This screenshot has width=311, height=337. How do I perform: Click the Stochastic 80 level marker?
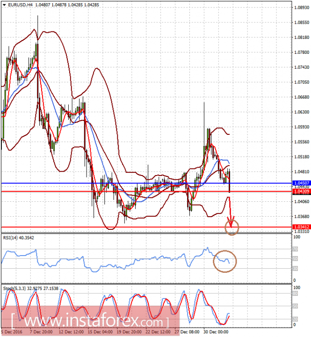click(295, 293)
